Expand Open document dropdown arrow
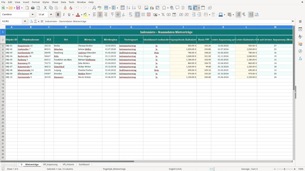The width and height of the screenshot is (305, 171). [14, 8]
